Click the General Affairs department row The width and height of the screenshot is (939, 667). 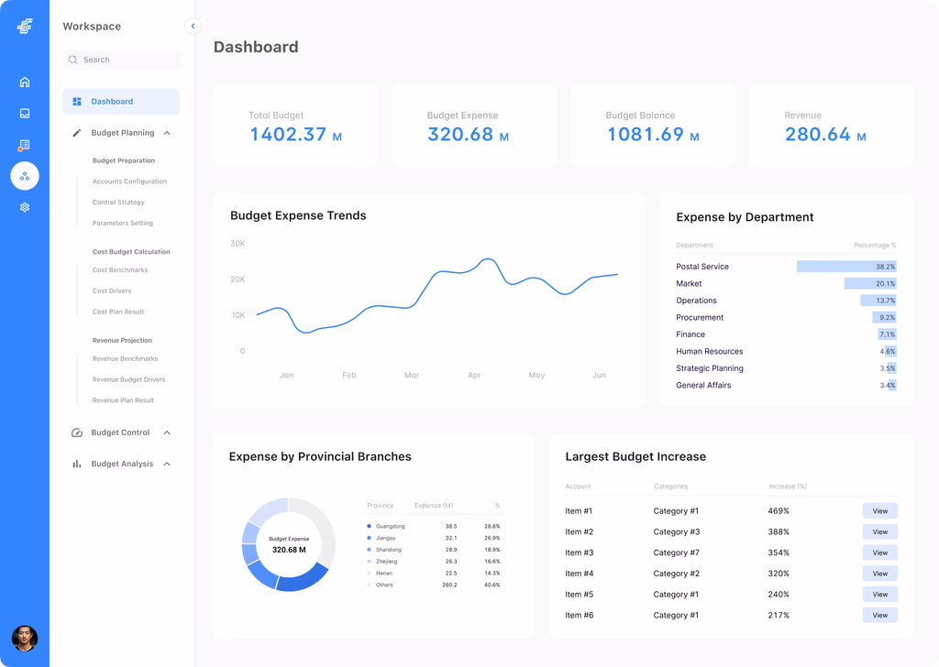click(786, 385)
